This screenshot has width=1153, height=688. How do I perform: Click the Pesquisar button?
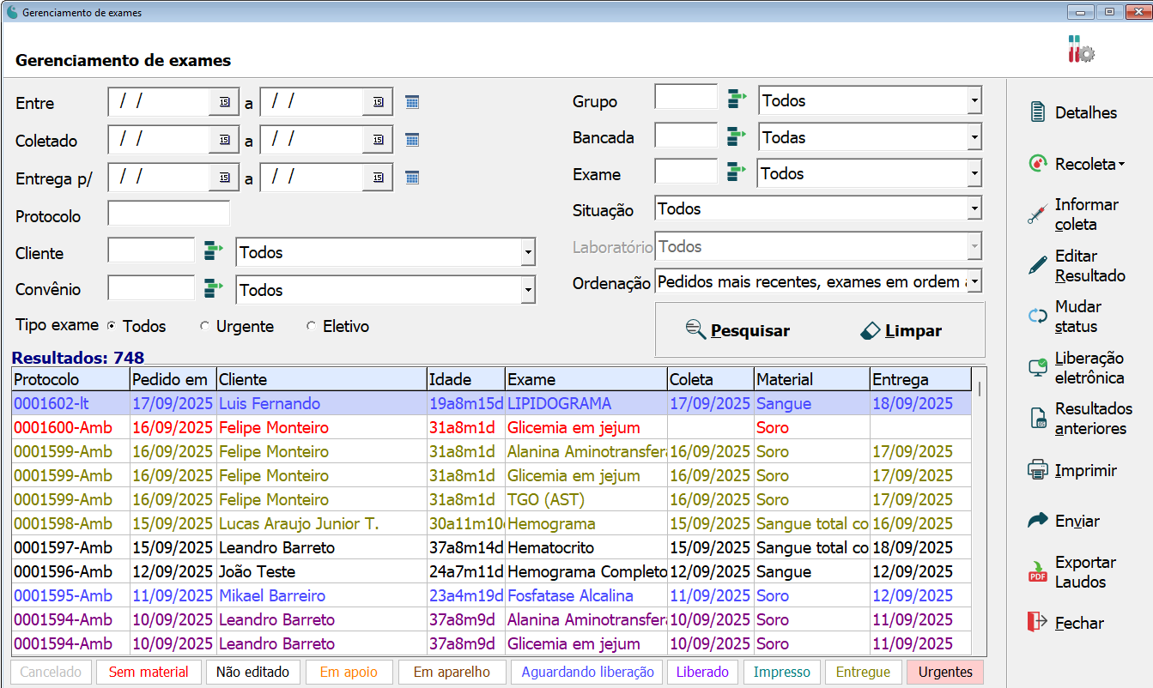(737, 330)
